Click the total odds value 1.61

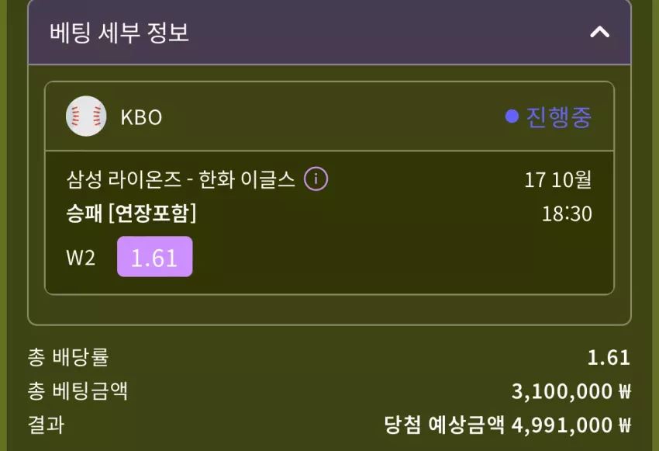click(x=609, y=358)
